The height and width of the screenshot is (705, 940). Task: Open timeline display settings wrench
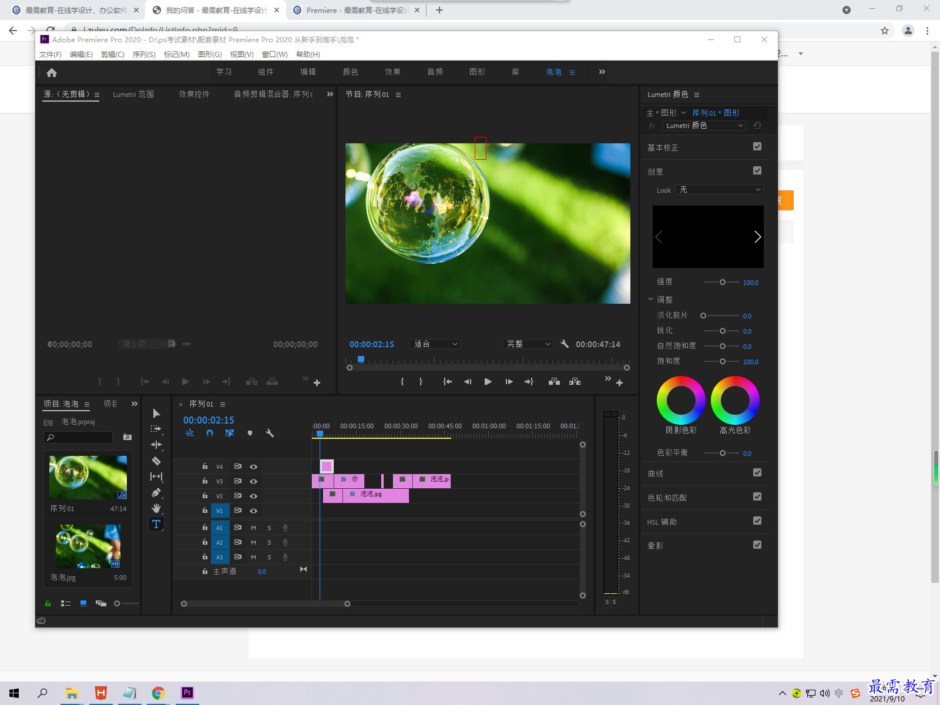click(x=270, y=433)
